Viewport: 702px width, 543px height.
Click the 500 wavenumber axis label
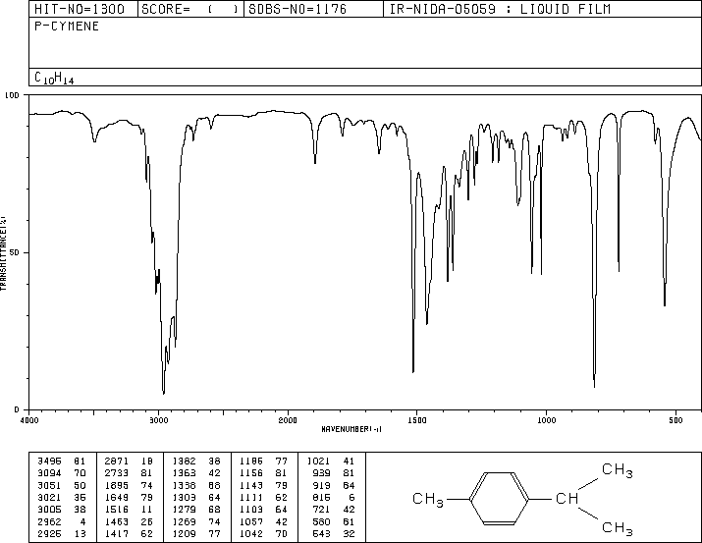676,420
